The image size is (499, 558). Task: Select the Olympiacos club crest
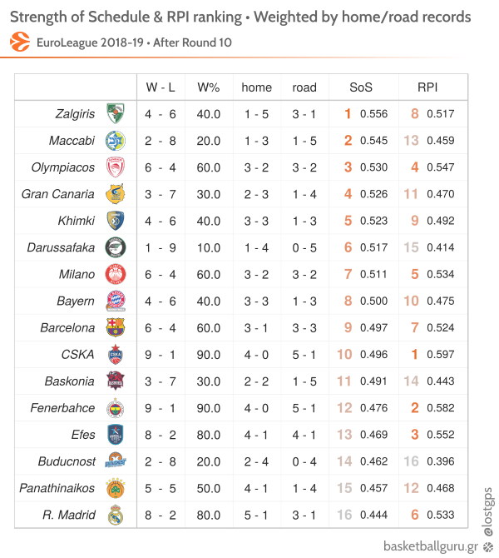coord(116,167)
